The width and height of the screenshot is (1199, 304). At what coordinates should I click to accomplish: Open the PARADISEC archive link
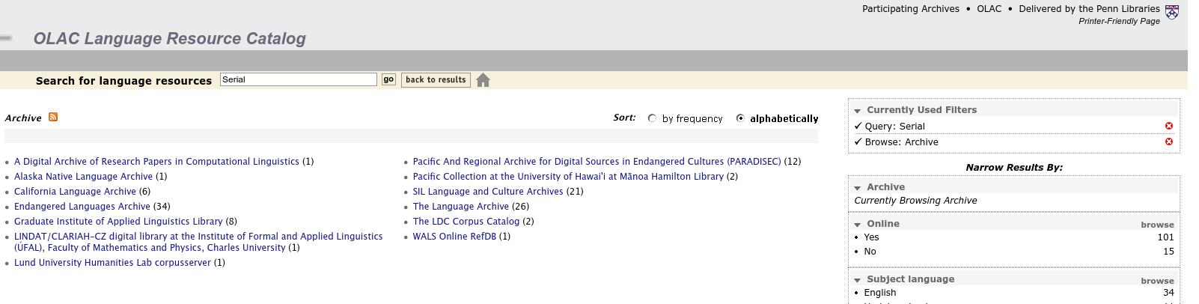click(597, 161)
